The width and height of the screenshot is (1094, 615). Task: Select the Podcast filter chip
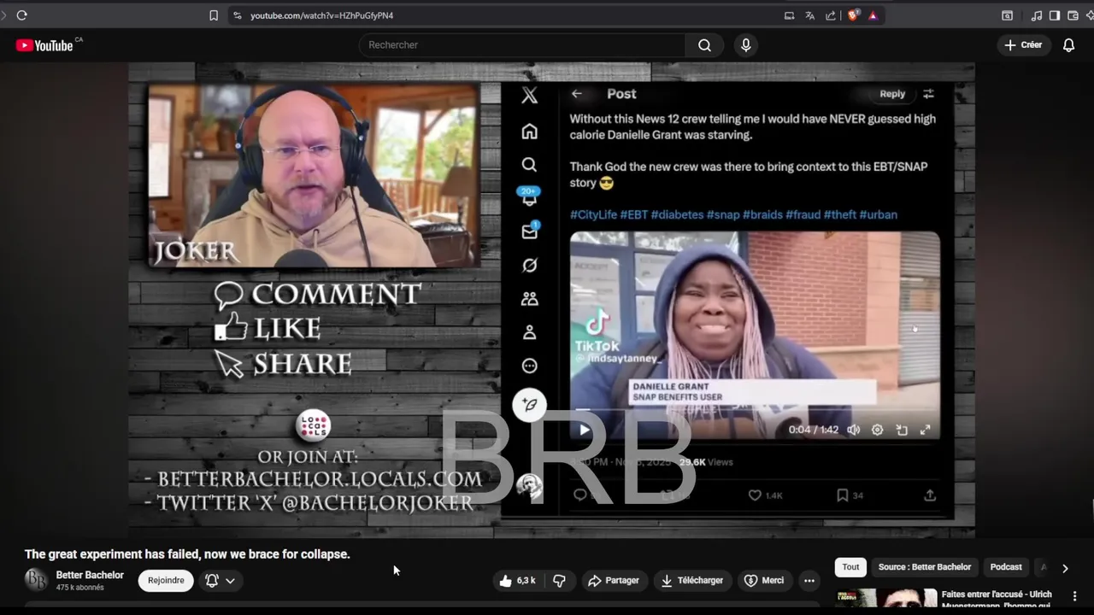[1006, 567]
